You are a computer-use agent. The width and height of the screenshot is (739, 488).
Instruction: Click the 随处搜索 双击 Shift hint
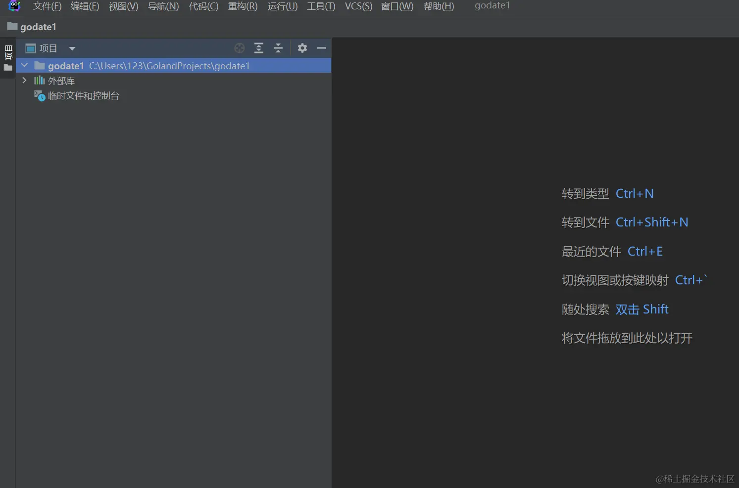[x=615, y=310]
